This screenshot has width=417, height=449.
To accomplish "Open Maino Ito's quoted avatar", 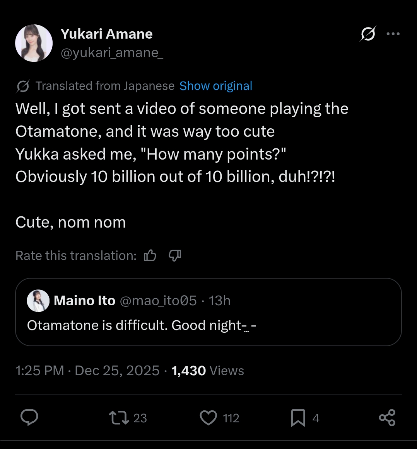I will tap(38, 300).
